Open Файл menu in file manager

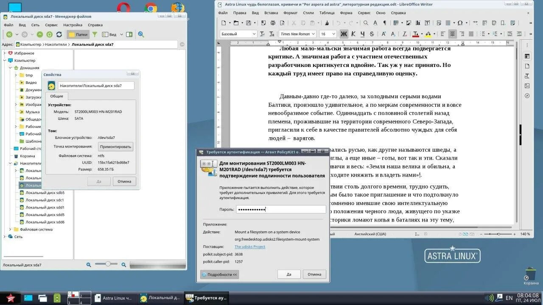click(8, 25)
